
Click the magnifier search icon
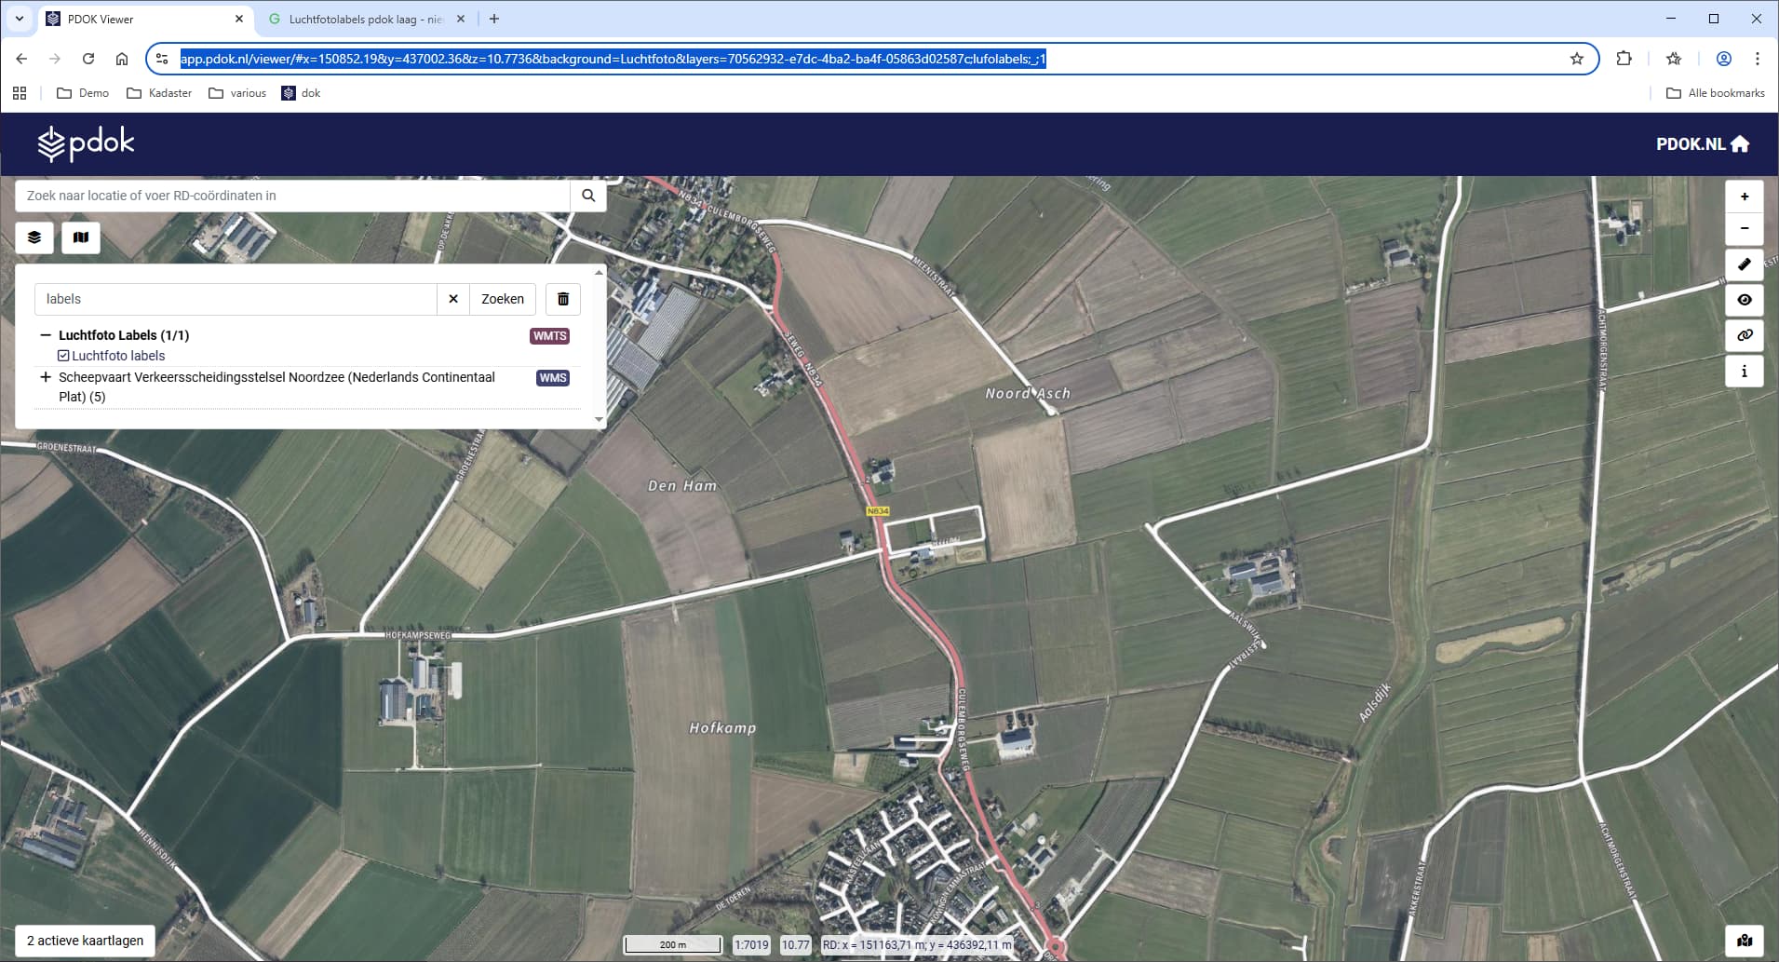coord(588,196)
